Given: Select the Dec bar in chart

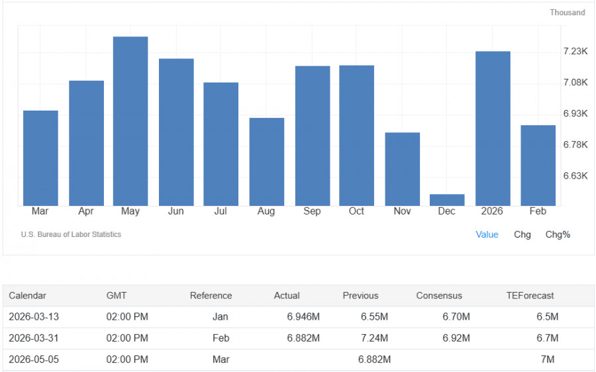Looking at the screenshot, I should (x=447, y=200).
